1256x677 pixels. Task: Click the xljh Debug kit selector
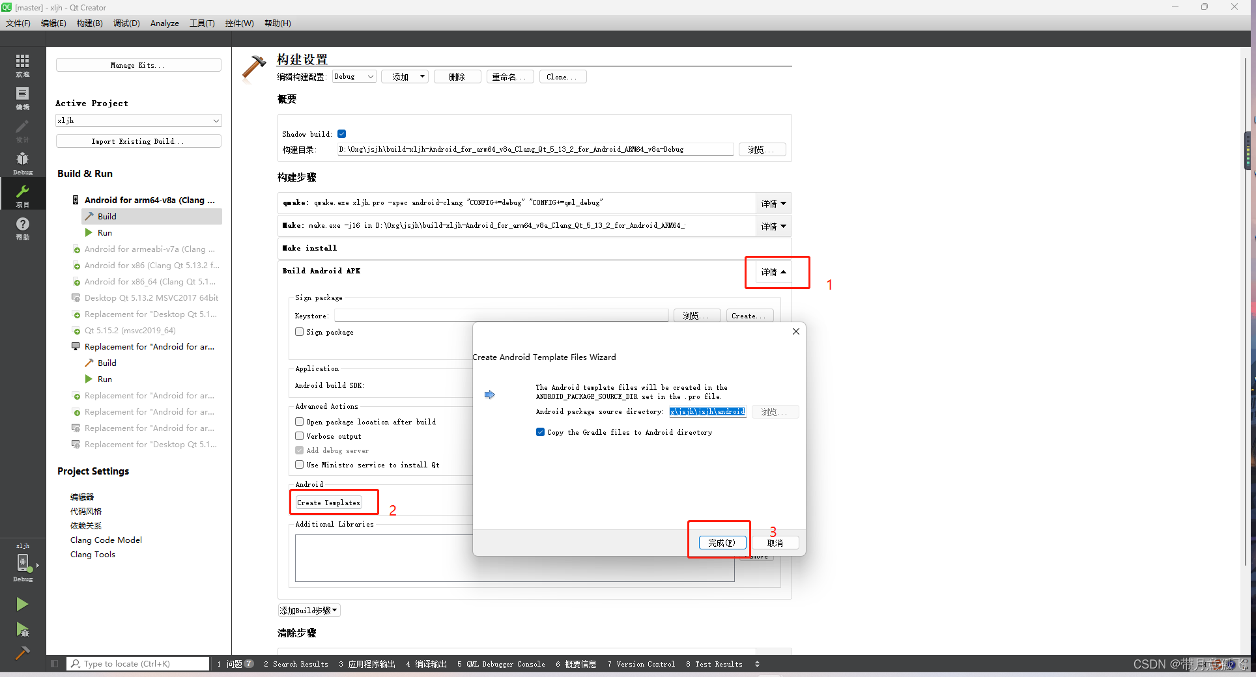click(23, 564)
